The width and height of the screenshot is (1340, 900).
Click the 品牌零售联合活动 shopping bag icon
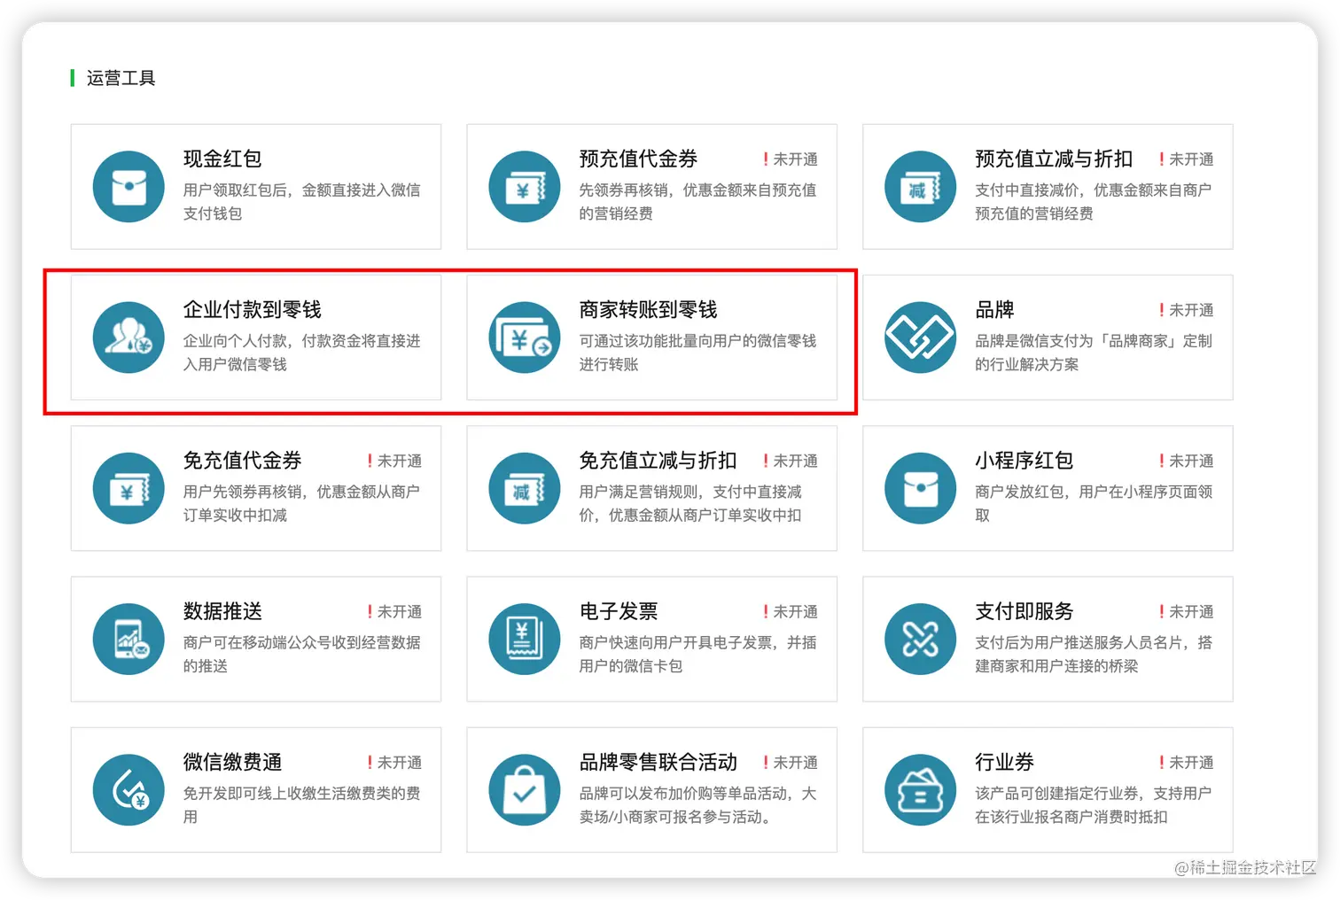coord(525,789)
